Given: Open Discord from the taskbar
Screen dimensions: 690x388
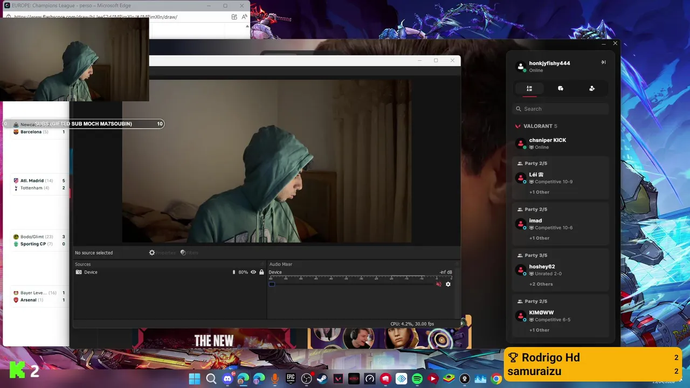Looking at the screenshot, I should (227, 379).
